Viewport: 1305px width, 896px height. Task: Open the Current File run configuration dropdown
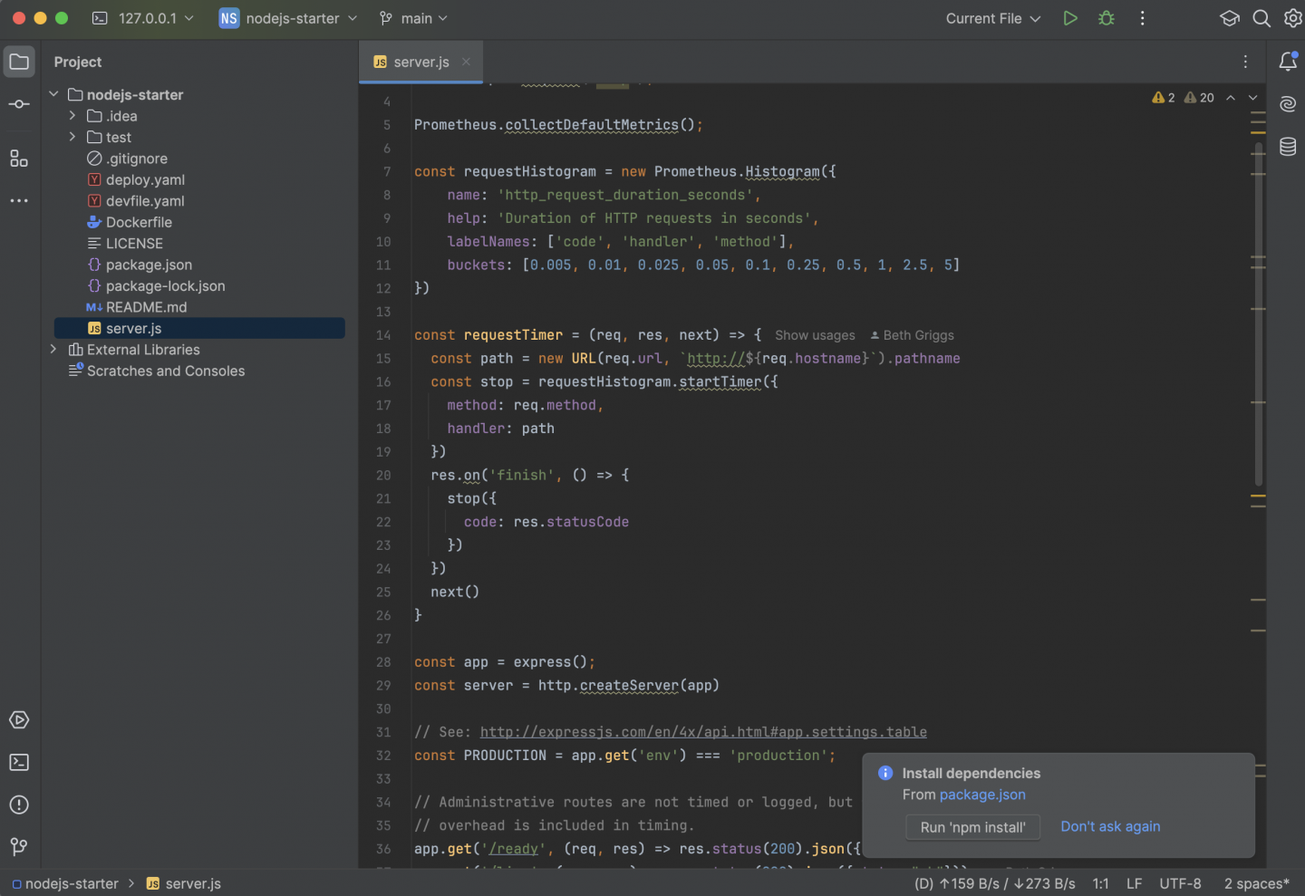(x=992, y=18)
